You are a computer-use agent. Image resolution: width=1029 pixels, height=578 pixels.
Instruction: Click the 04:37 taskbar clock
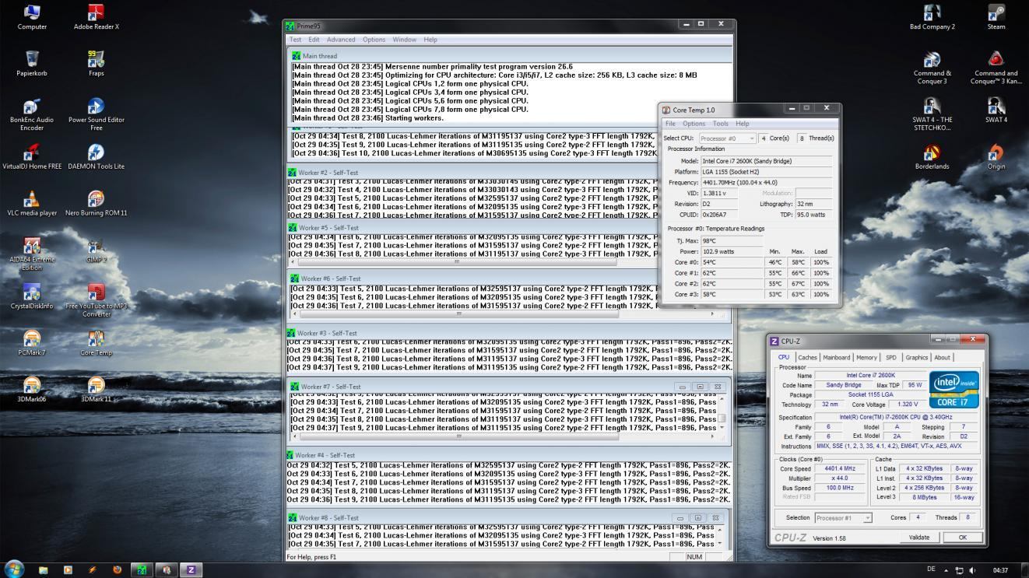coord(1000,570)
